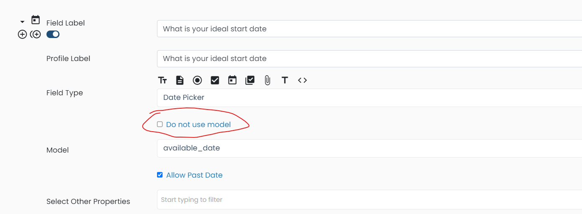Click the Profile Label text input
The height and width of the screenshot is (214, 582).
pos(369,59)
